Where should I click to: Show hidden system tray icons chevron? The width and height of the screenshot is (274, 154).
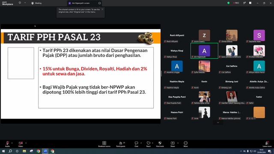pyautogui.click(x=241, y=151)
